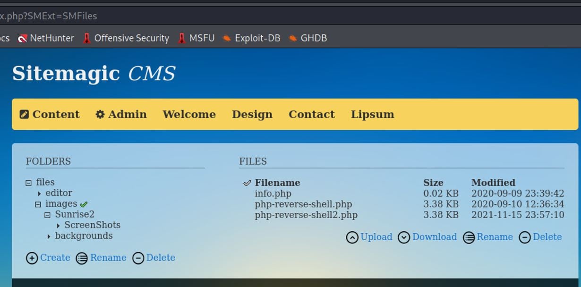Open the Admin menu

pos(121,114)
